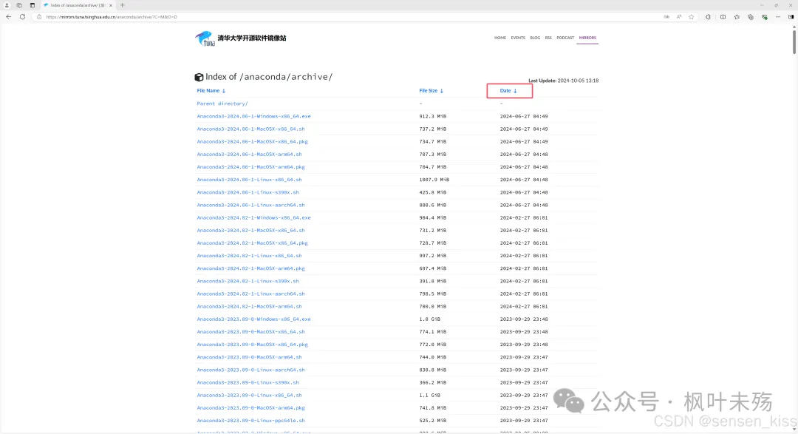Download Anaconda3-2024.02-1-MacOSX-arm64.pkg
The width and height of the screenshot is (798, 434).
click(x=250, y=268)
